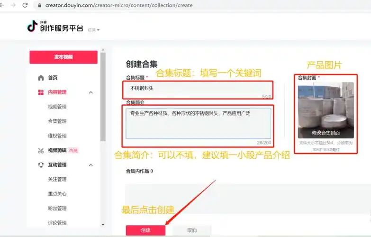Click the scissors icon for 视频剪辑
The height and width of the screenshot is (237, 371).
(x=41, y=151)
